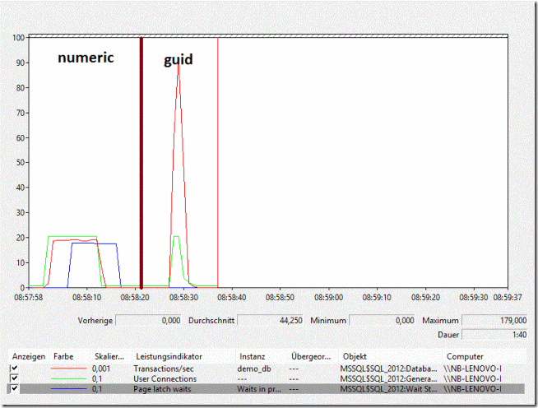Click the 08:59:37 end time label
Image resolution: width=538 pixels, height=408 pixels.
click(508, 297)
